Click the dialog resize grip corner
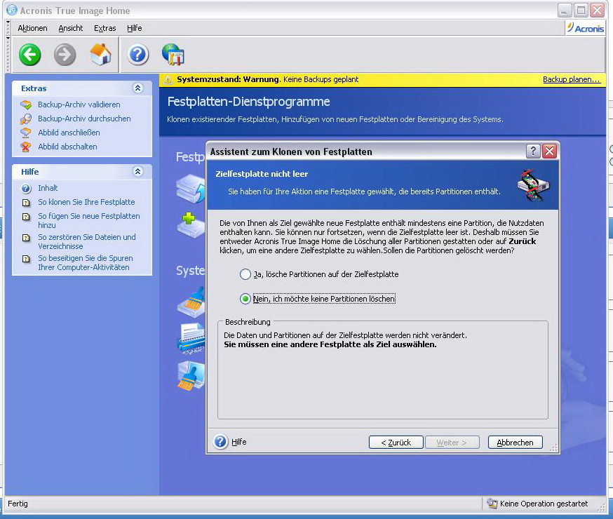613x519 pixels. pos(554,448)
